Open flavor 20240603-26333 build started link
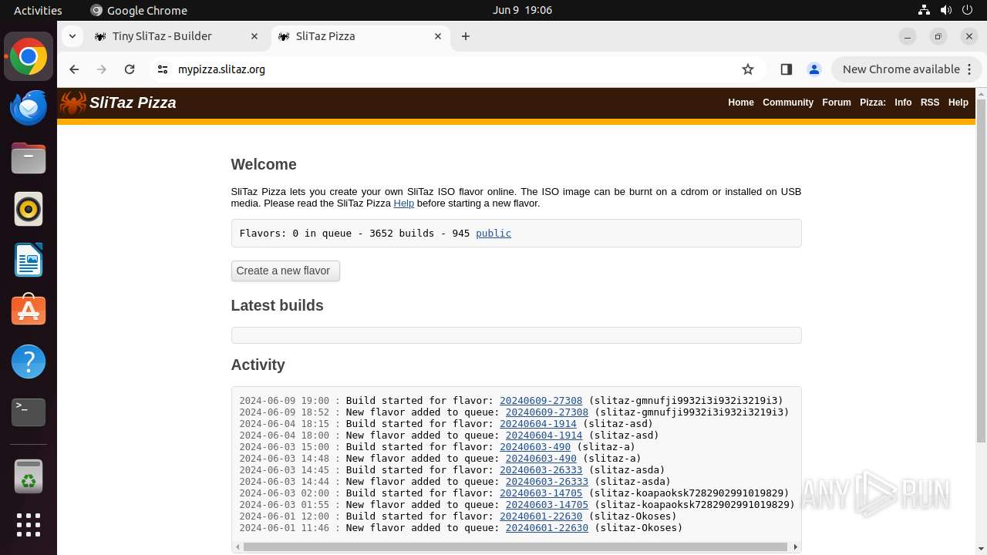Viewport: 987px width, 555px height. coord(541,470)
